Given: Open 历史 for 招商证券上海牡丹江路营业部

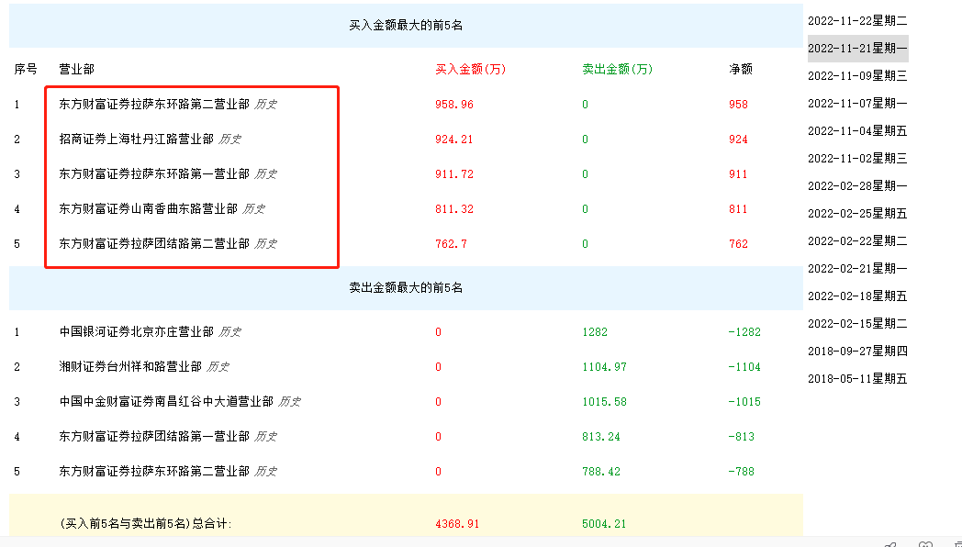Looking at the screenshot, I should pos(230,140).
